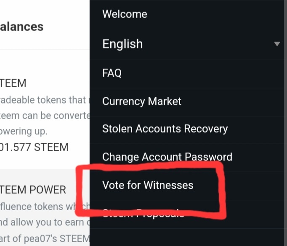Click the 01.577 STEEM balance amount
287x246 pixels.
tap(35, 148)
